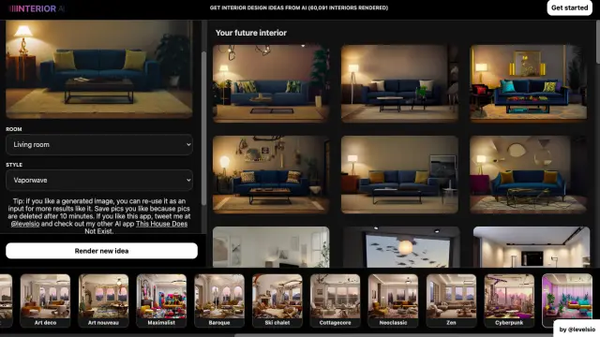Viewport: 600px width, 337px height.
Task: Open the Room dropdown showing Living room
Action: click(x=99, y=144)
